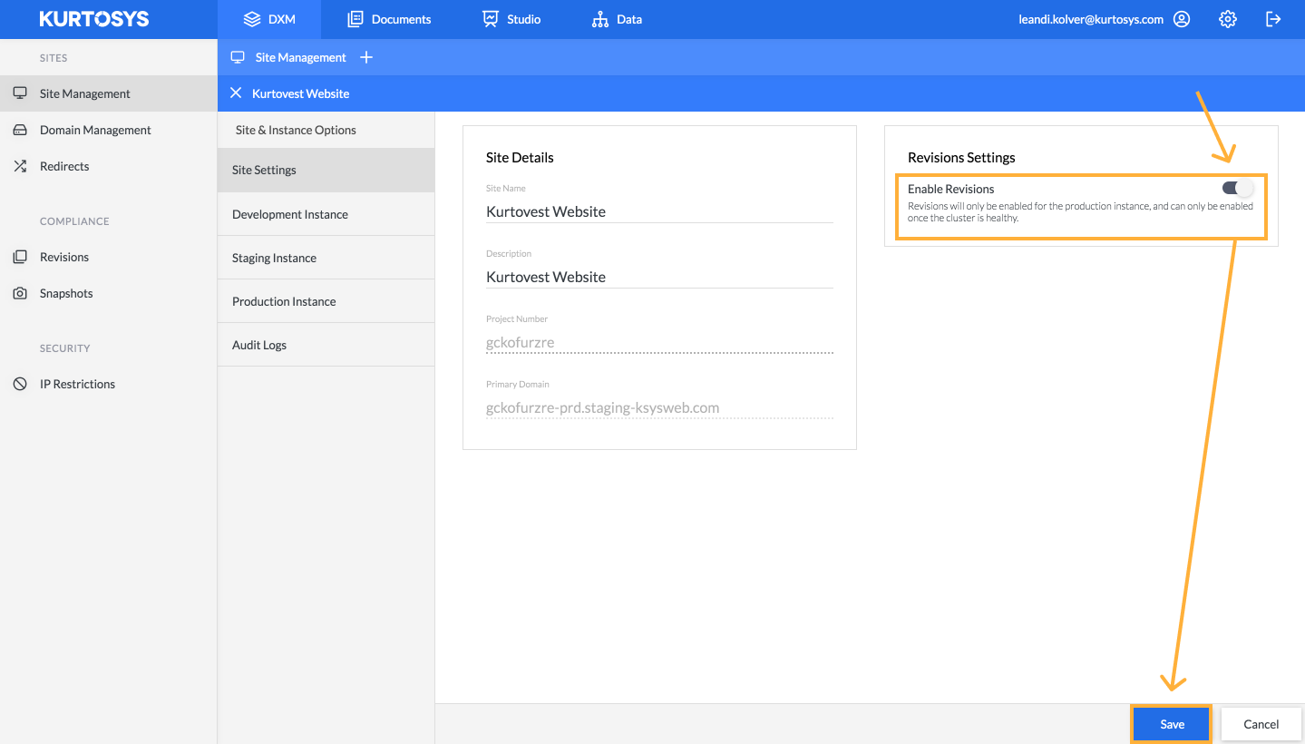Click the DXM layers icon
This screenshot has height=744, width=1305.
pos(252,19)
